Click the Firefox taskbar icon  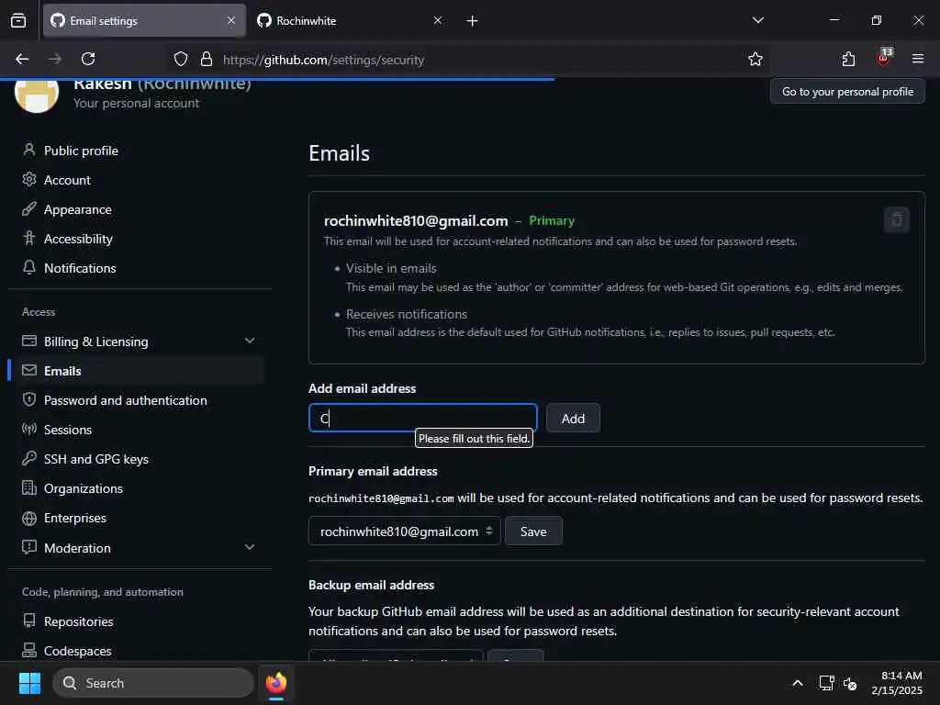click(x=276, y=683)
